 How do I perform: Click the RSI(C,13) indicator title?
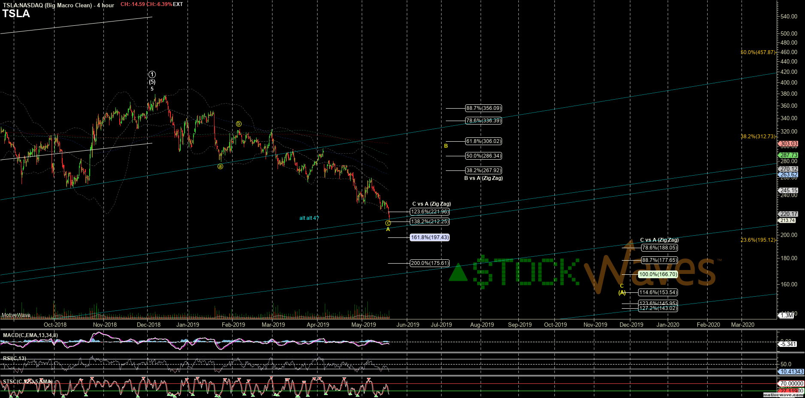pyautogui.click(x=15, y=359)
